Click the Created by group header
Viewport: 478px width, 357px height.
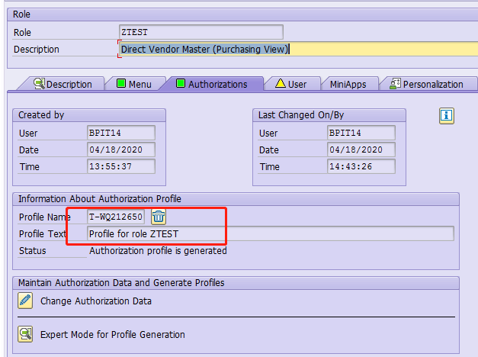(89, 115)
